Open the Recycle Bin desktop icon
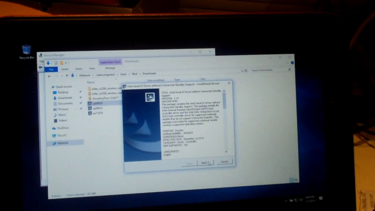The image size is (375, 211). [26, 52]
